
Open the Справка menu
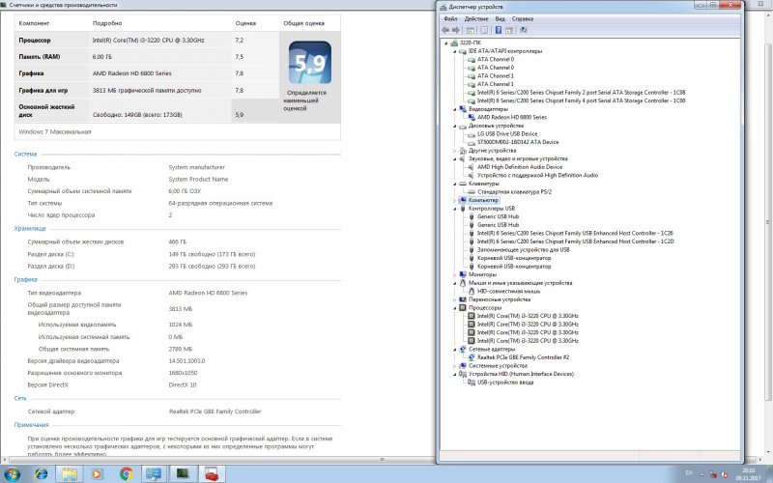(522, 18)
